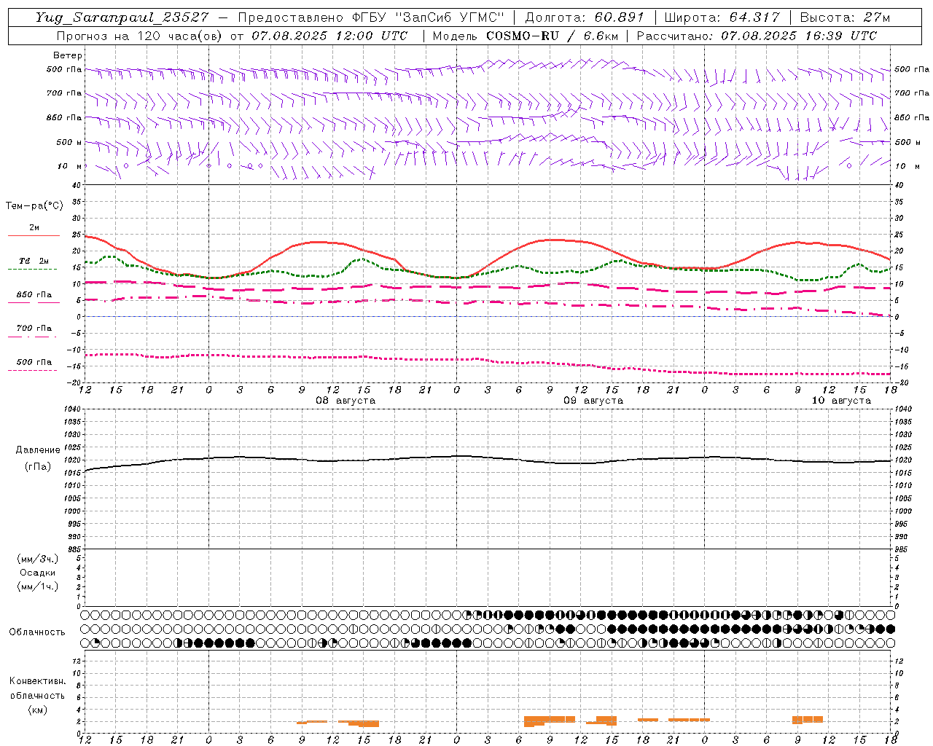Select the text "Широта: 64.317"

click(x=722, y=17)
